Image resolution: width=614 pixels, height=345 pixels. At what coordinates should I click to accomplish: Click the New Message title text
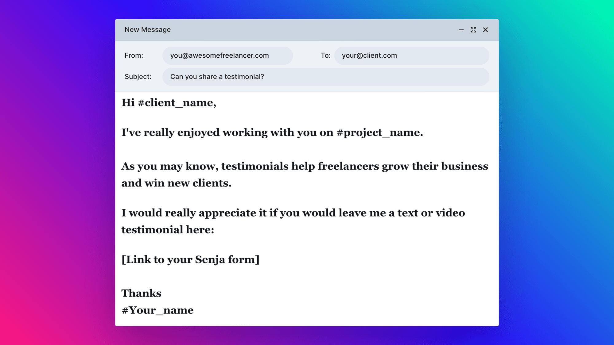[147, 30]
